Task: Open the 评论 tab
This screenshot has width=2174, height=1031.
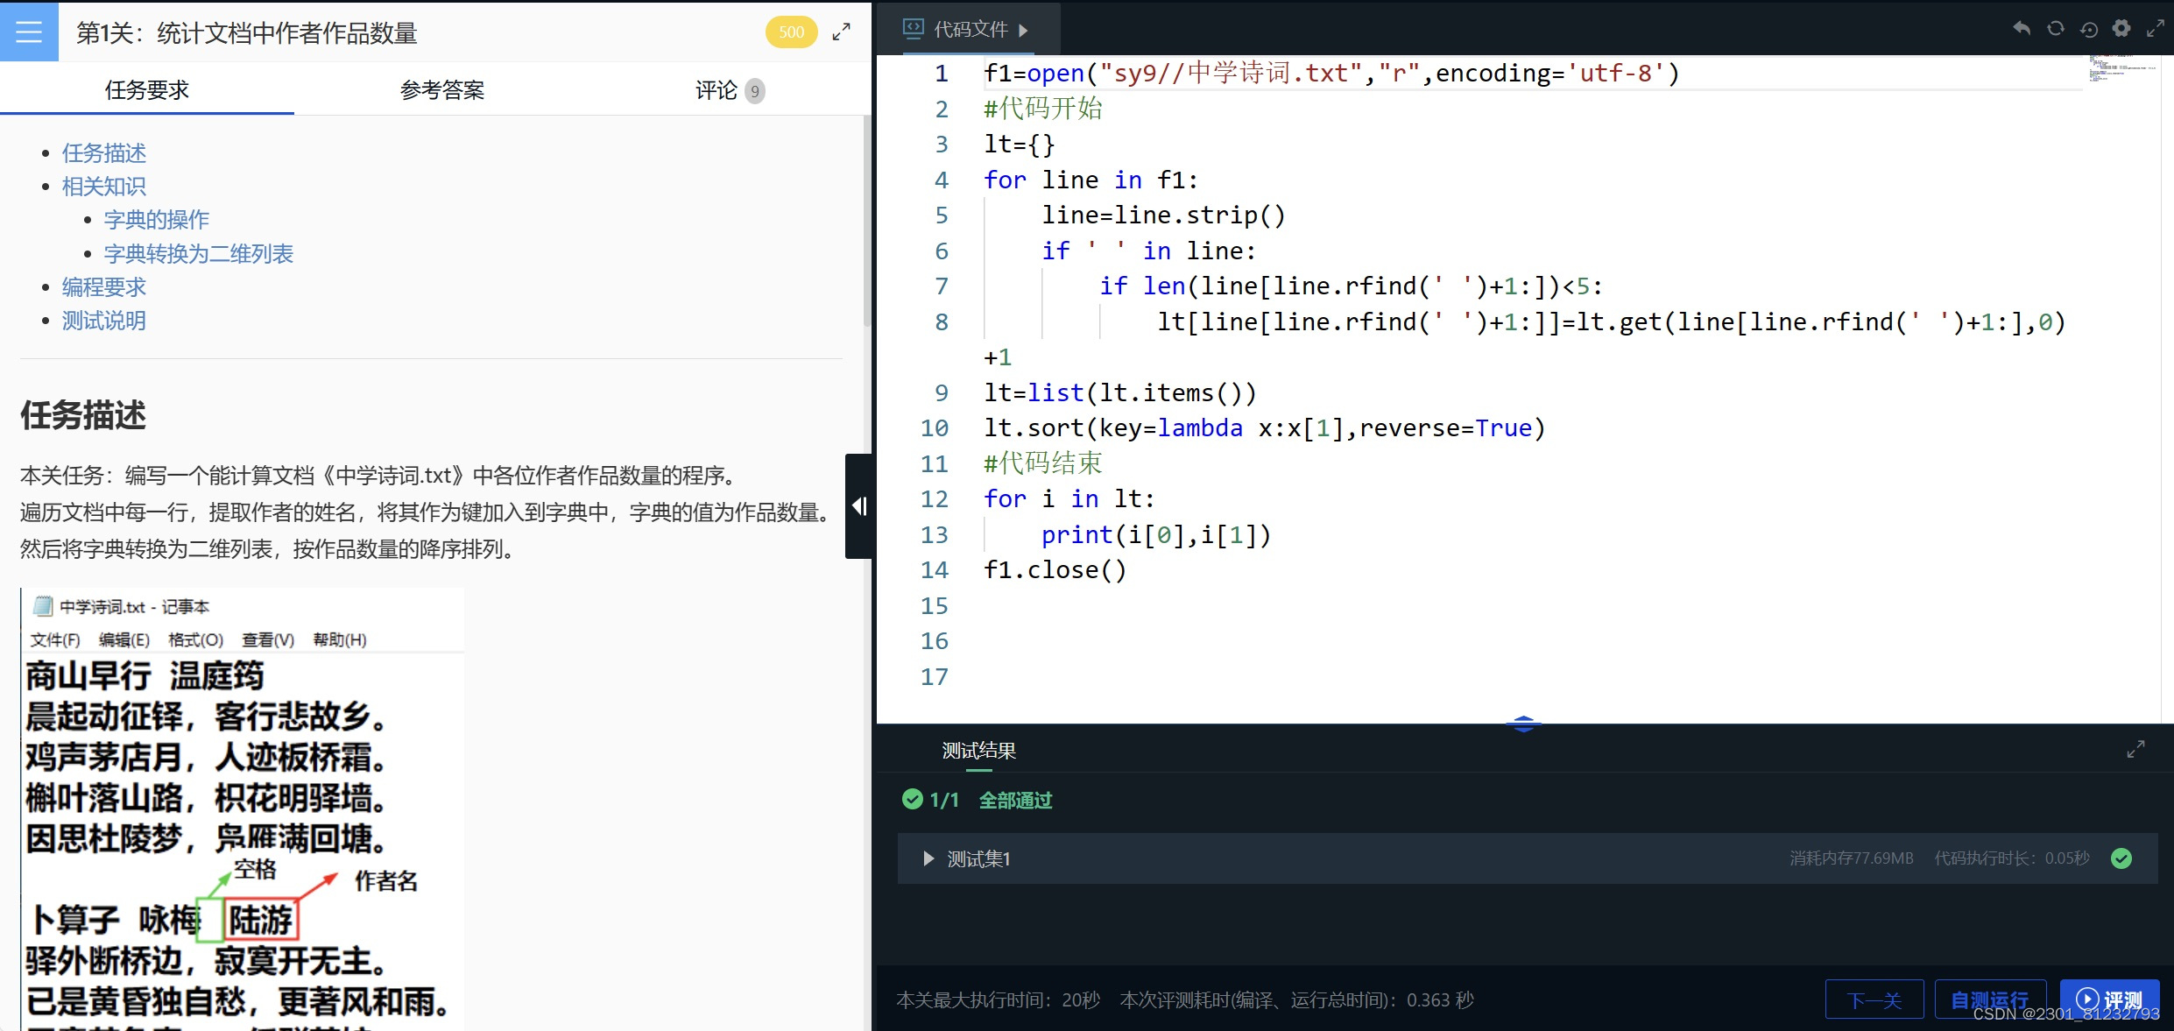Action: pyautogui.click(x=730, y=89)
